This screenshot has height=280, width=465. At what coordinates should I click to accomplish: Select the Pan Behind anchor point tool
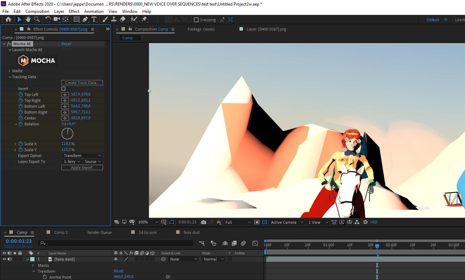pyautogui.click(x=65, y=19)
